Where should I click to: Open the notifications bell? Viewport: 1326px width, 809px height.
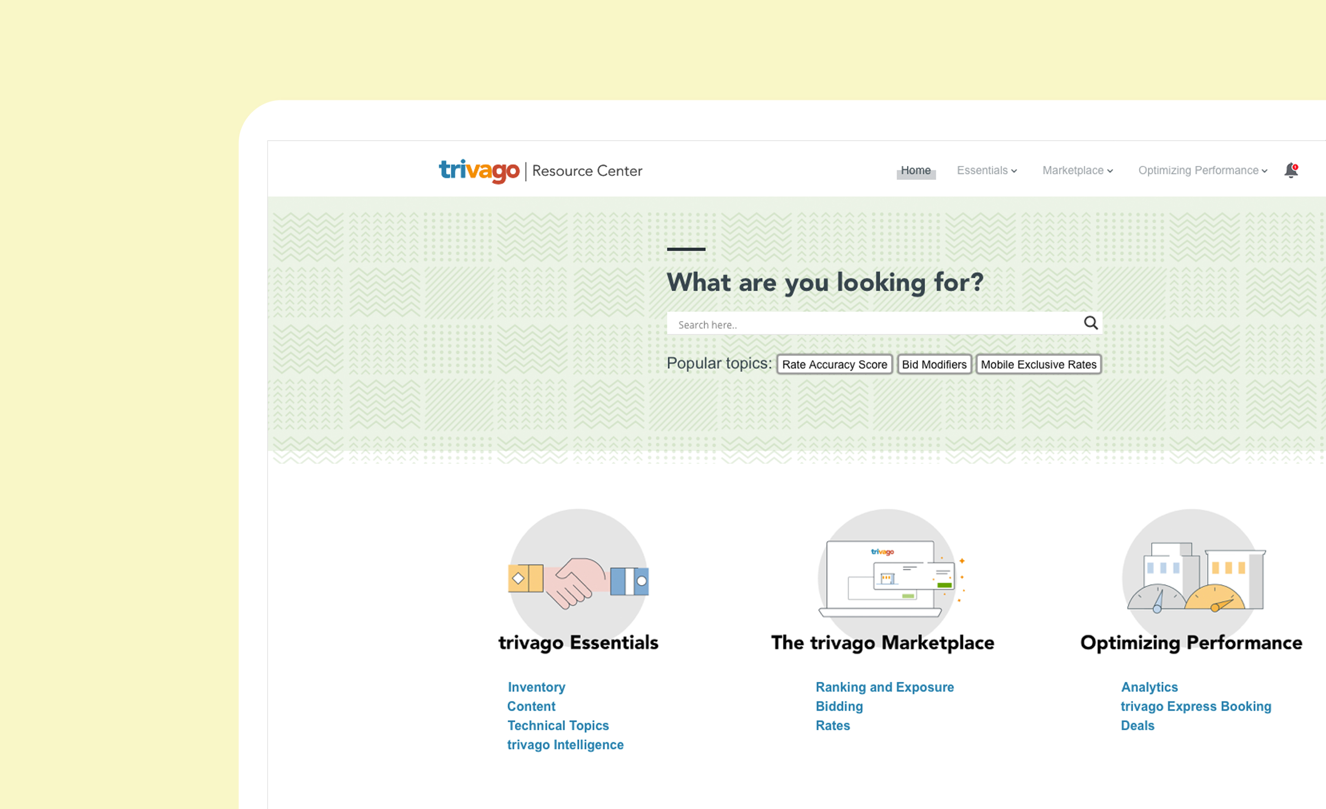pyautogui.click(x=1291, y=170)
